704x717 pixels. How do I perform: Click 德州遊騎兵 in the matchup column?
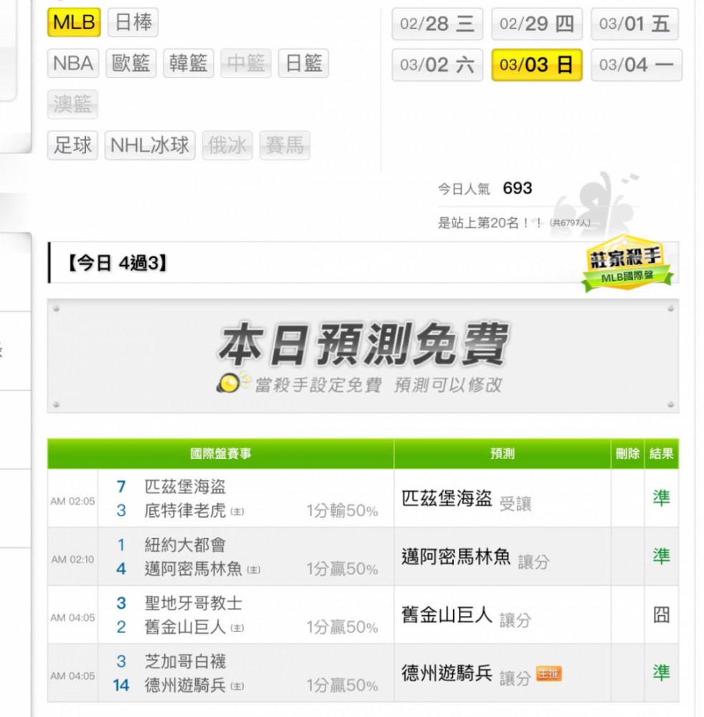point(185,685)
